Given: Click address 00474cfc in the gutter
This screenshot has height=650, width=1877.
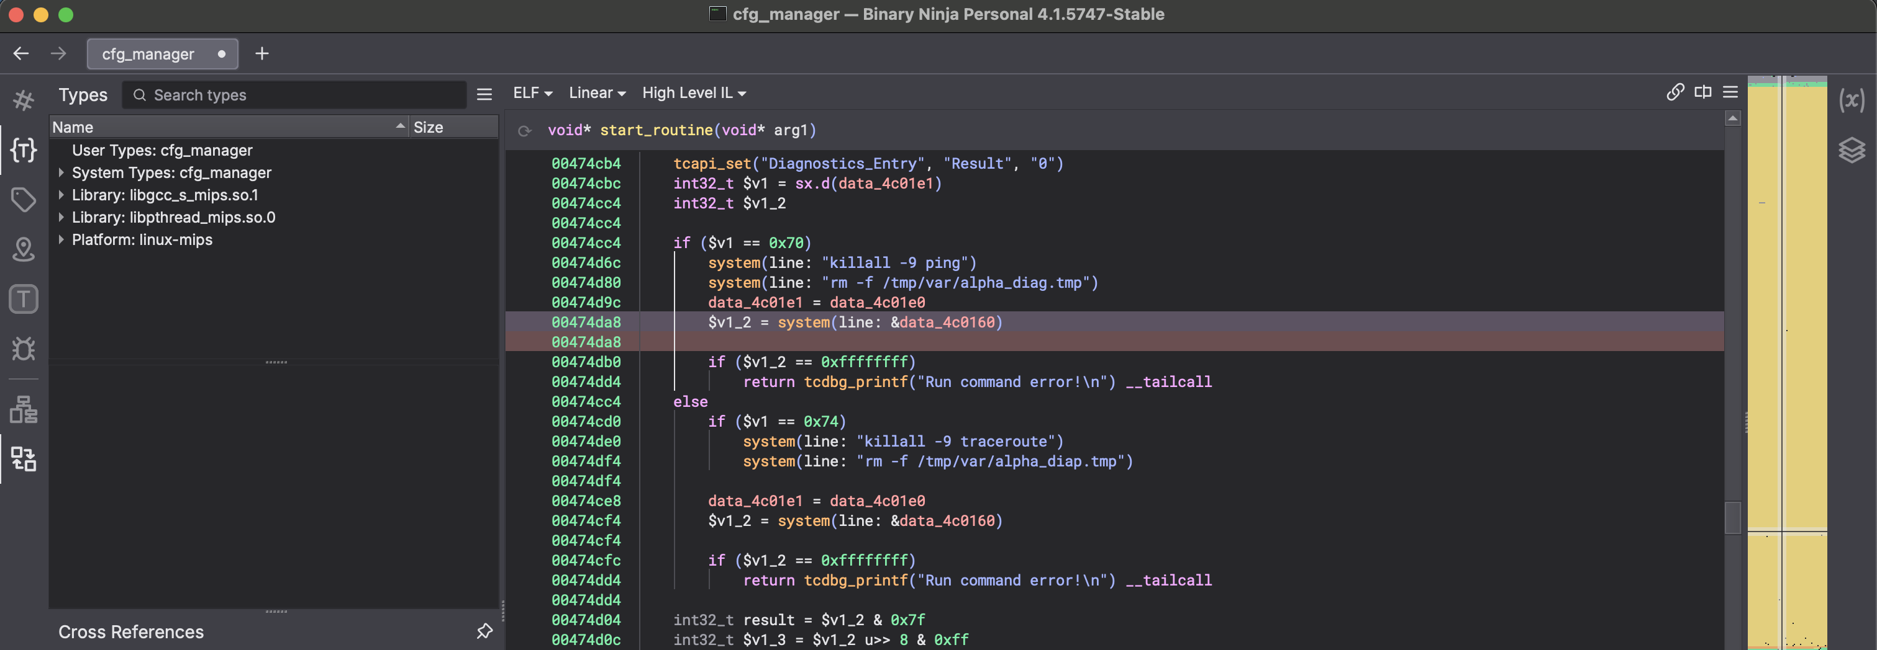Looking at the screenshot, I should (586, 561).
